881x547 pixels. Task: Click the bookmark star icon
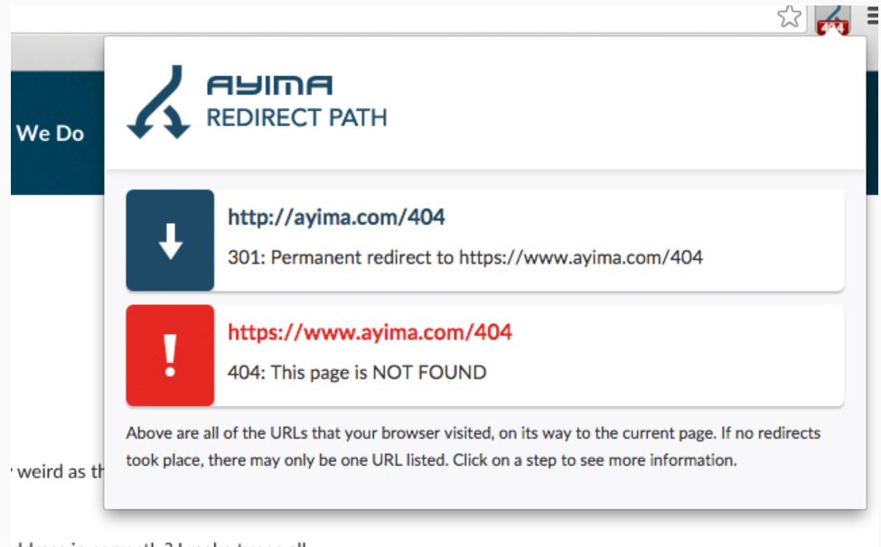[x=789, y=16]
